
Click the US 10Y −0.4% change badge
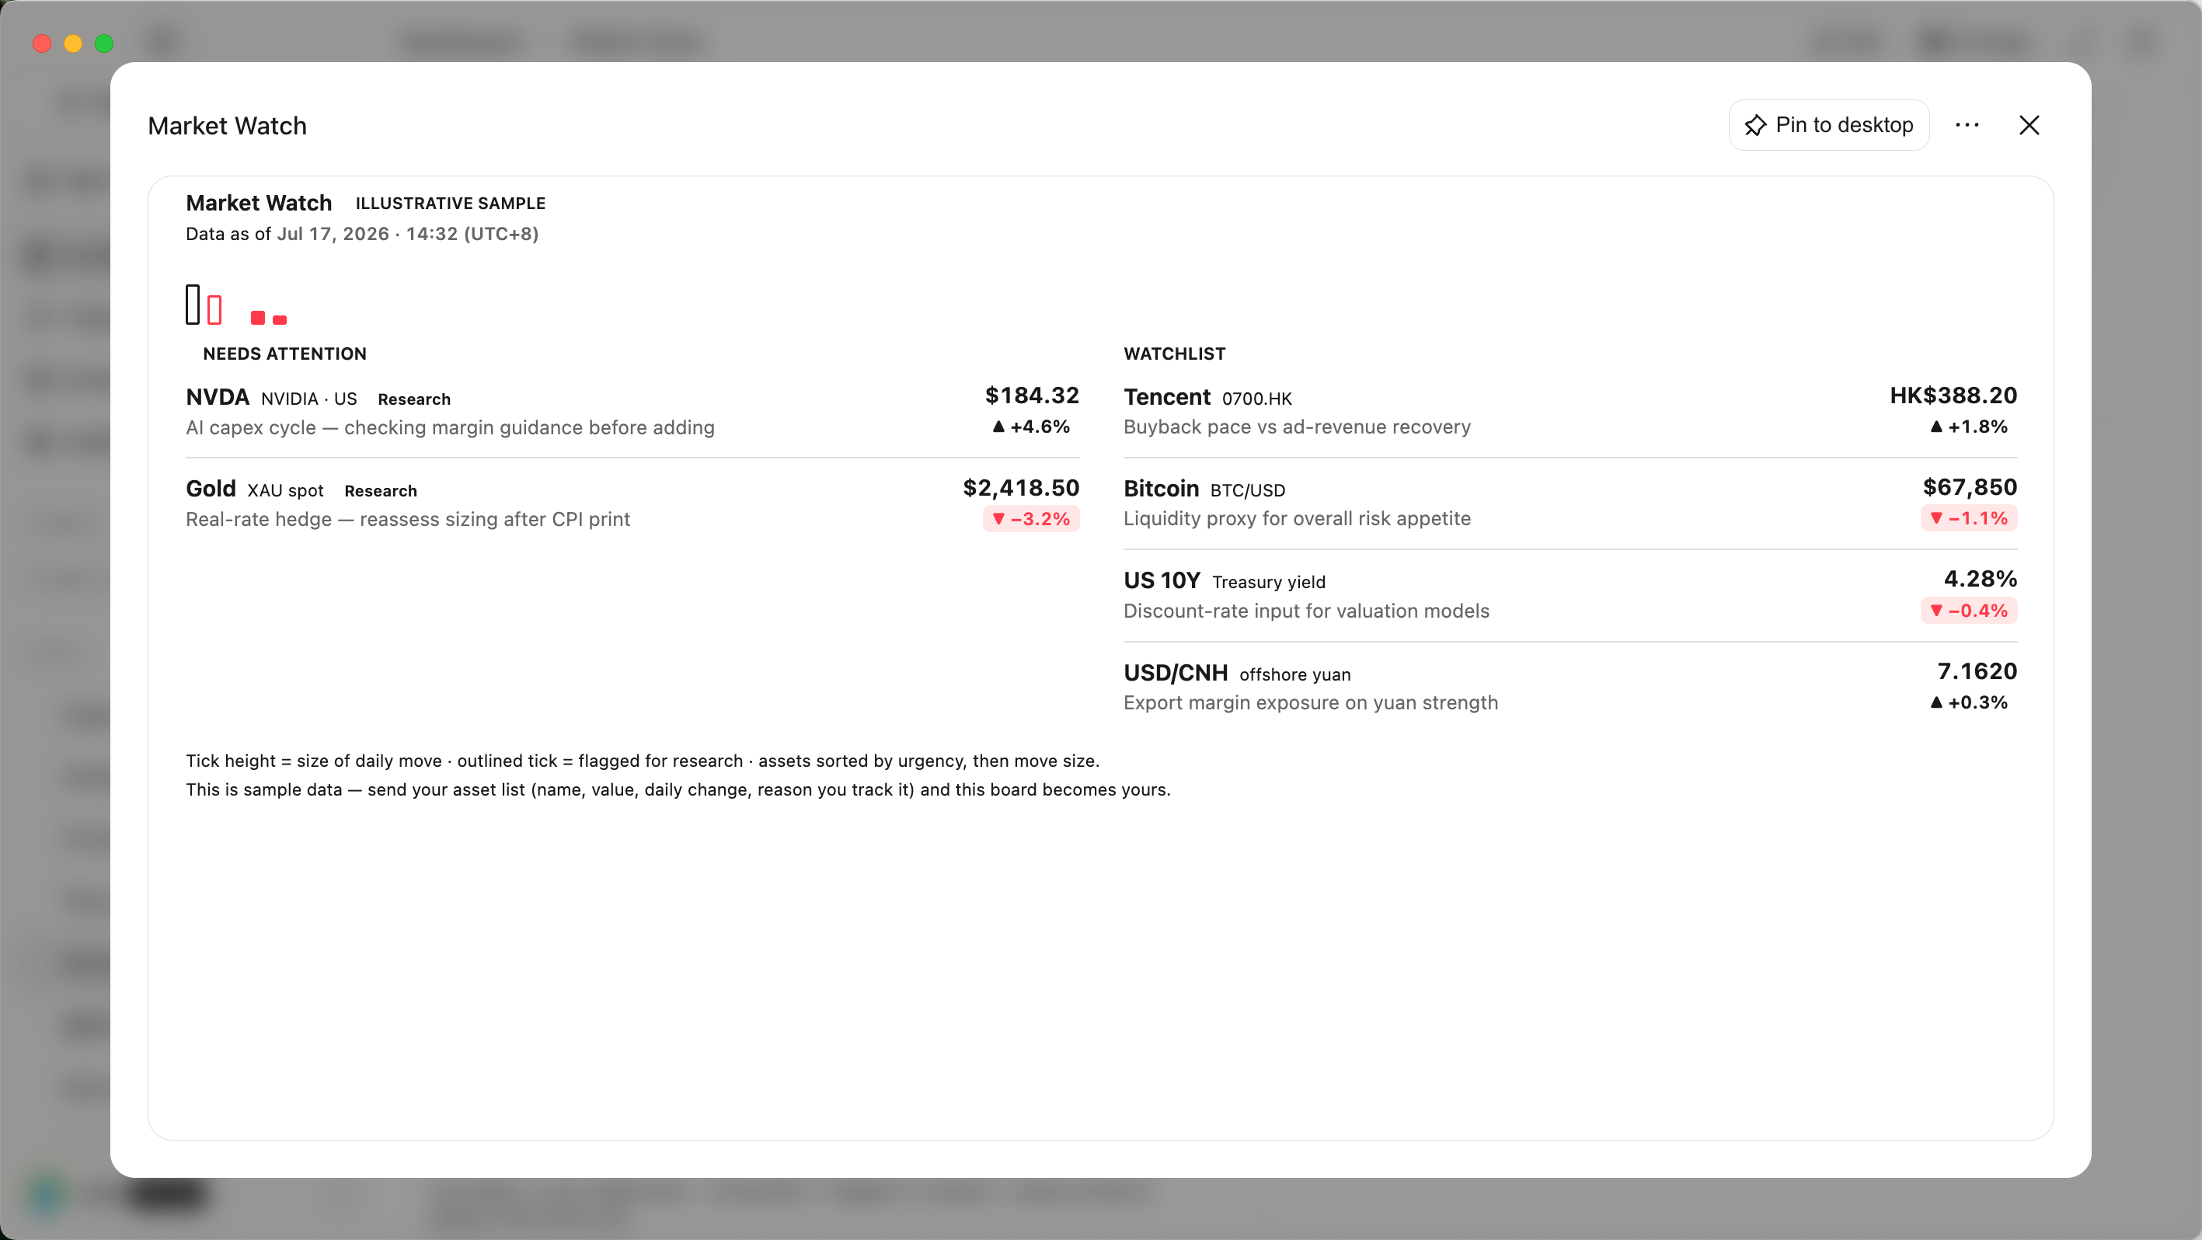(1969, 610)
